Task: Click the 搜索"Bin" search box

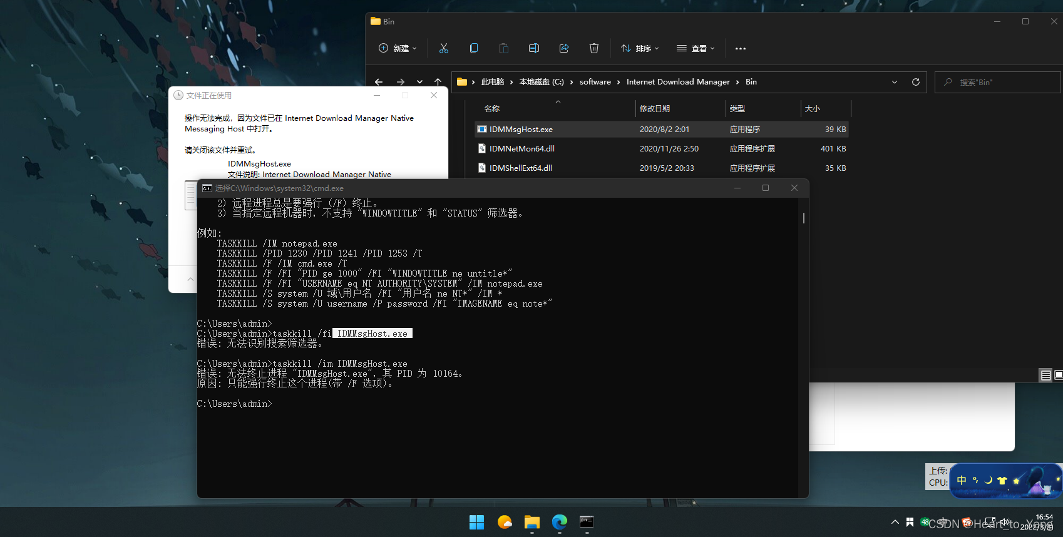Action: coord(998,82)
